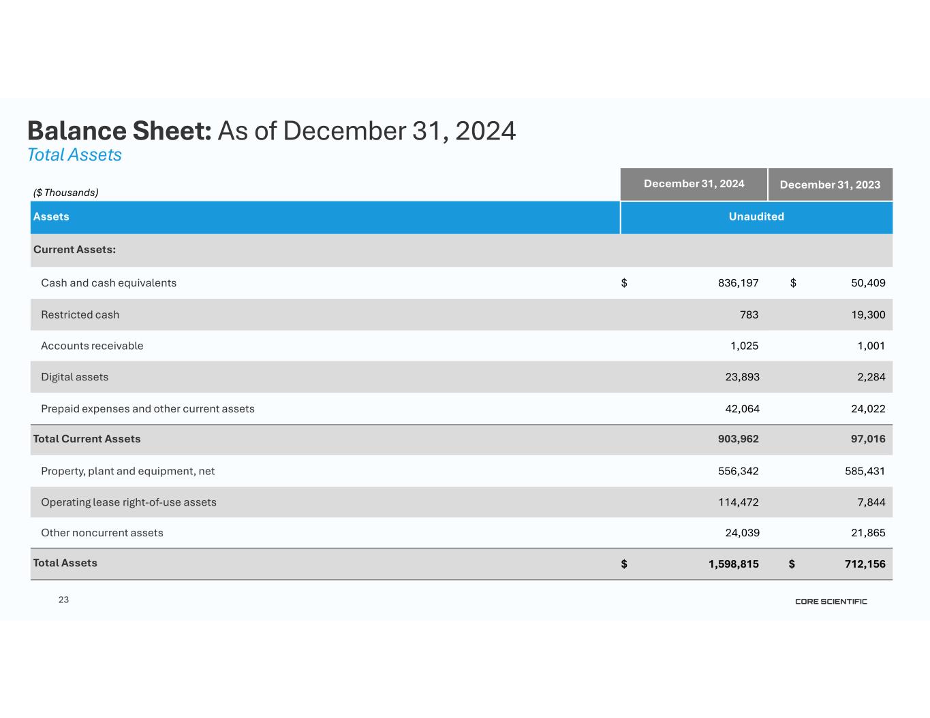Click Property, plant and equipment, net label

[127, 471]
